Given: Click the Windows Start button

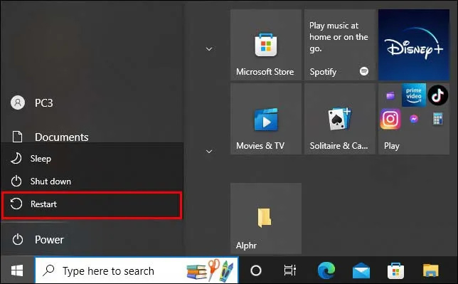Looking at the screenshot, I should coord(17,270).
